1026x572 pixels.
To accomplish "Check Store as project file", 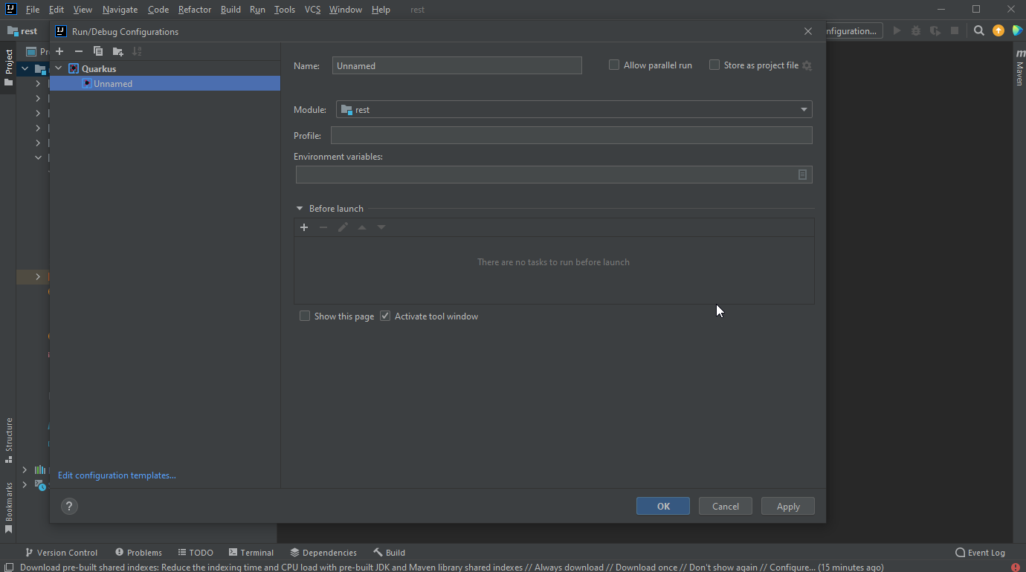I will click(714, 65).
